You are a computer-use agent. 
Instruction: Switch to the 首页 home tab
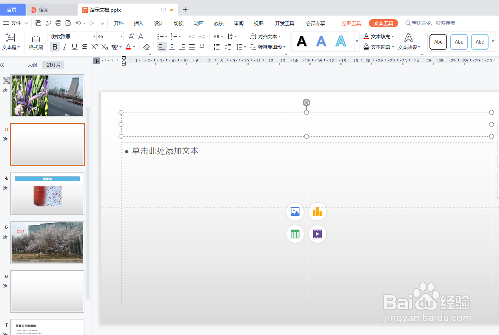pos(12,10)
